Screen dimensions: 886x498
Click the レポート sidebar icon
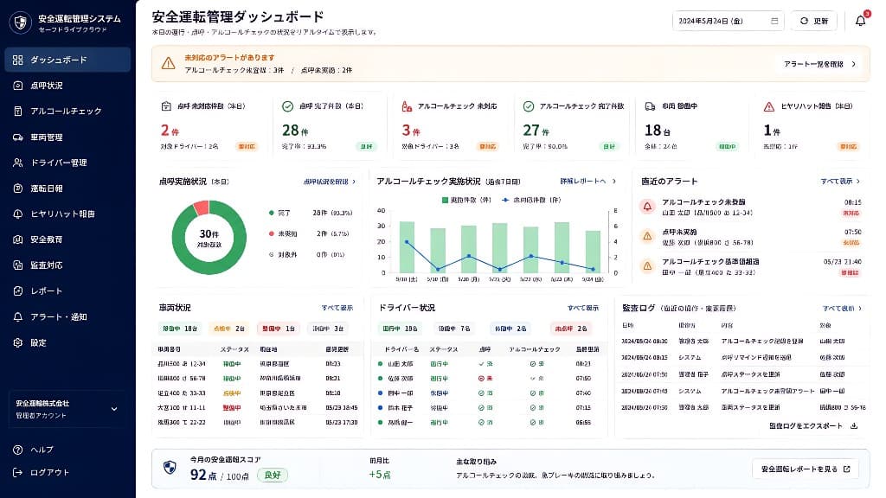tap(18, 290)
